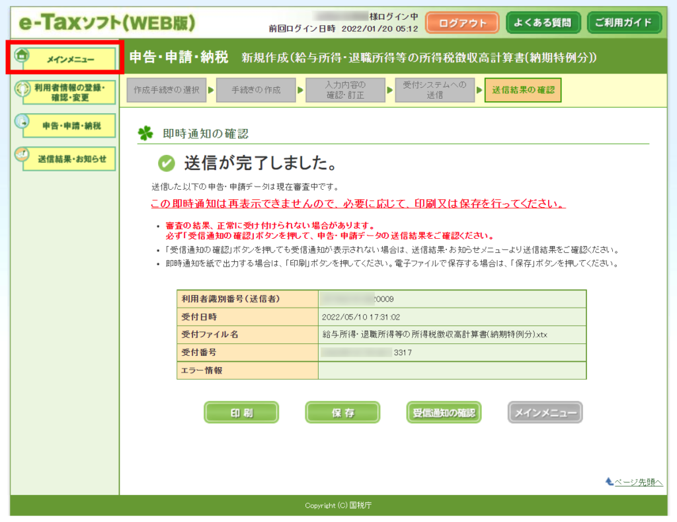Go to the 入力内容の確認・訂正 step
Image resolution: width=677 pixels, height=522 pixels.
[345, 90]
